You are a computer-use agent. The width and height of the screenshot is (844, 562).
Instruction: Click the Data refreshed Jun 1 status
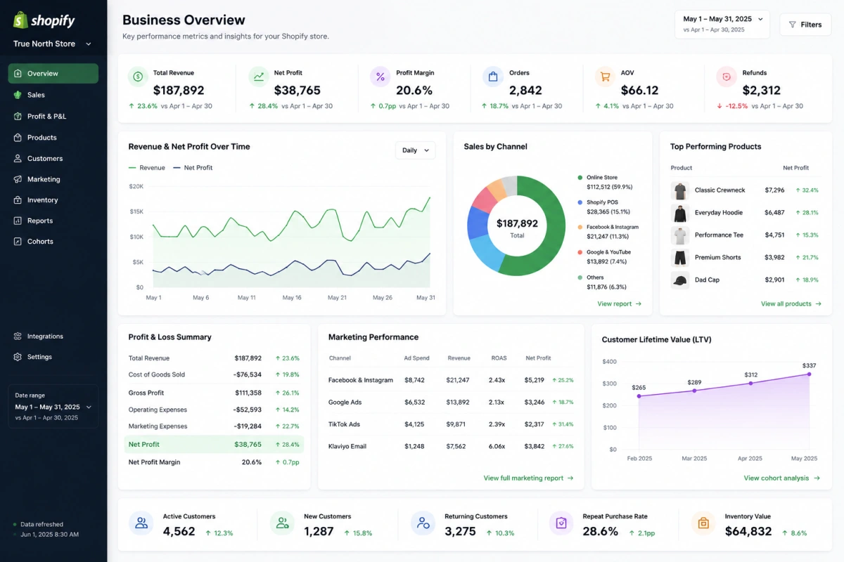[x=46, y=530]
